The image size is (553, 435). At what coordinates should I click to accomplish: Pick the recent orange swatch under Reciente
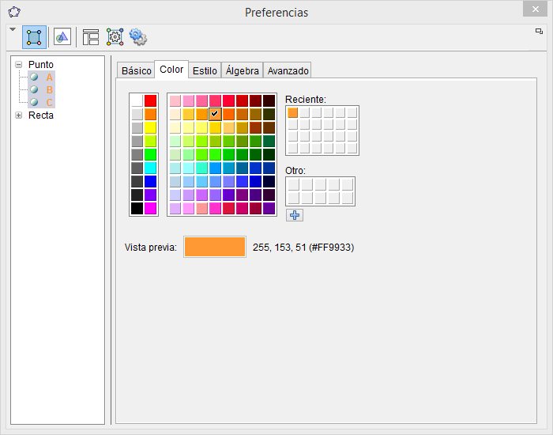point(293,112)
